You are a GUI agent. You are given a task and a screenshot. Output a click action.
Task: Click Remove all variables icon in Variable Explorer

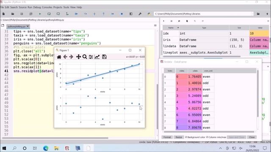pyautogui.click(x=187, y=21)
